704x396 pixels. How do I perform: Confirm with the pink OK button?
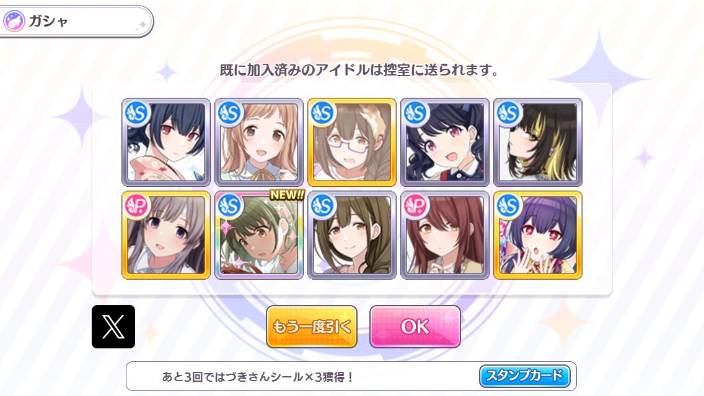coord(415,327)
